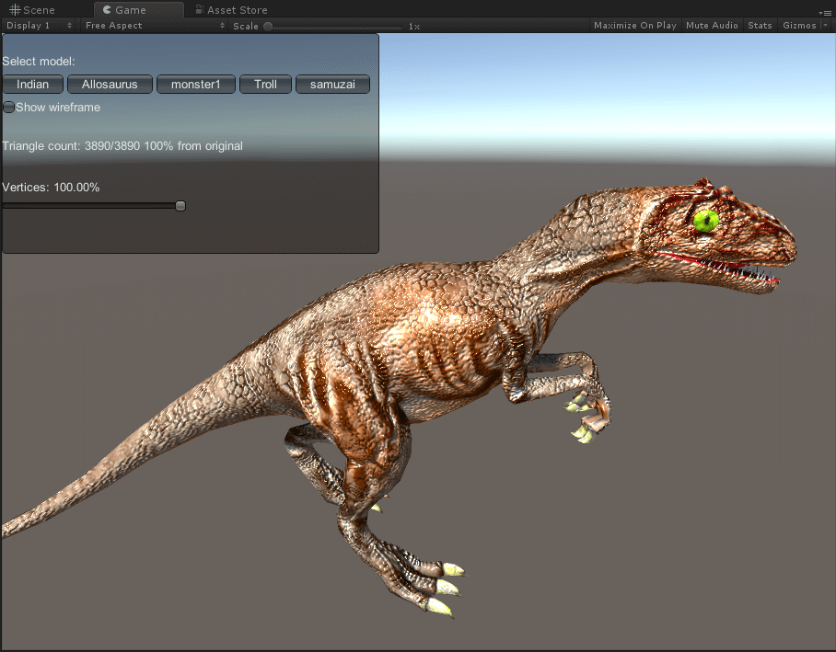Click the Game tab pac-man icon
This screenshot has width=836, height=652.
(108, 10)
